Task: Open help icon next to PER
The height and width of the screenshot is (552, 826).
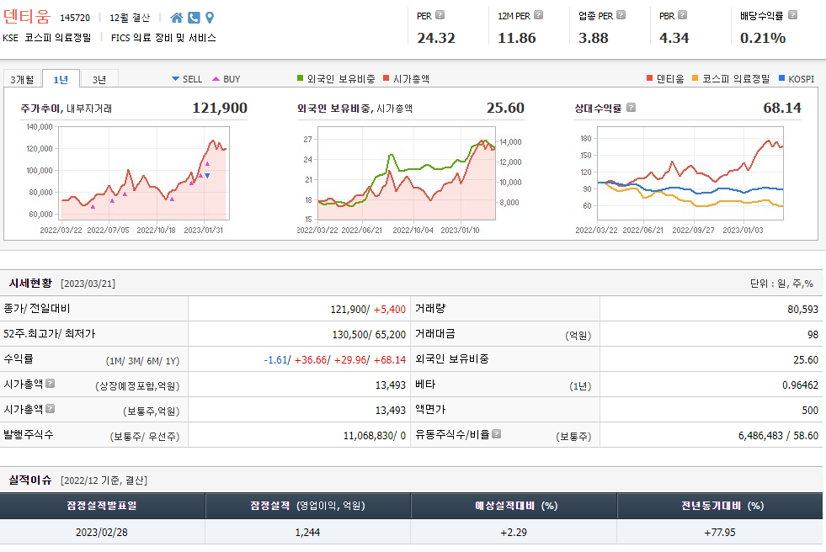Action: (440, 15)
